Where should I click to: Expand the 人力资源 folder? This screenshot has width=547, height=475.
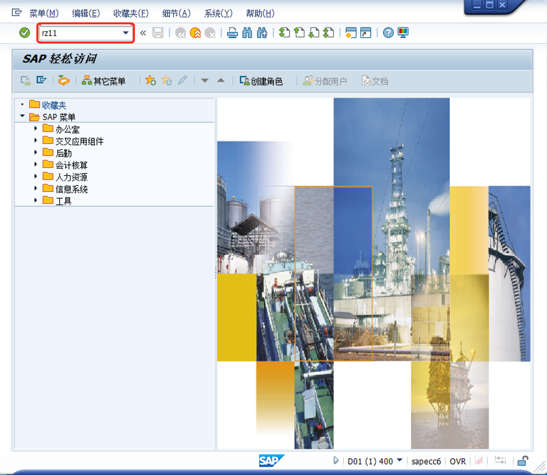tap(36, 176)
